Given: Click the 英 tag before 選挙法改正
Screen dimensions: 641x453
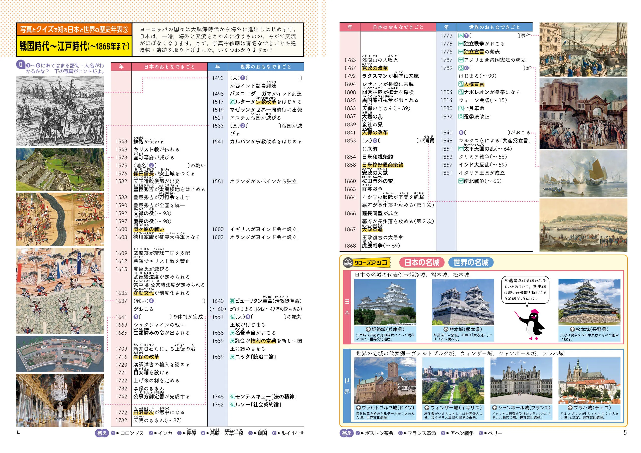Looking at the screenshot, I should pyautogui.click(x=461, y=116).
